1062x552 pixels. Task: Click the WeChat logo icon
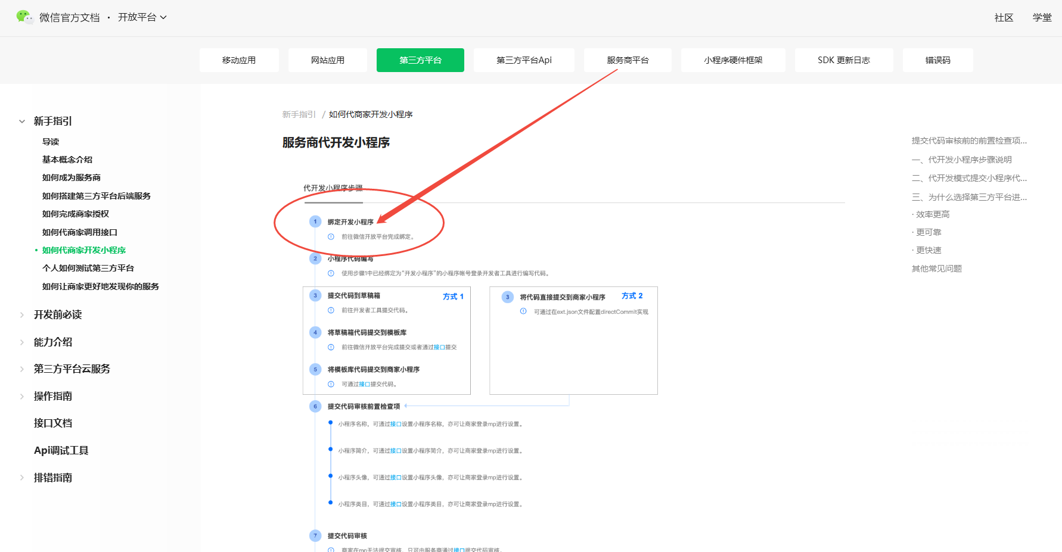[25, 17]
